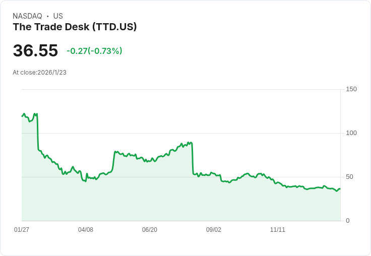This screenshot has width=371, height=256.
Task: Click the US market label
Action: pos(58,16)
